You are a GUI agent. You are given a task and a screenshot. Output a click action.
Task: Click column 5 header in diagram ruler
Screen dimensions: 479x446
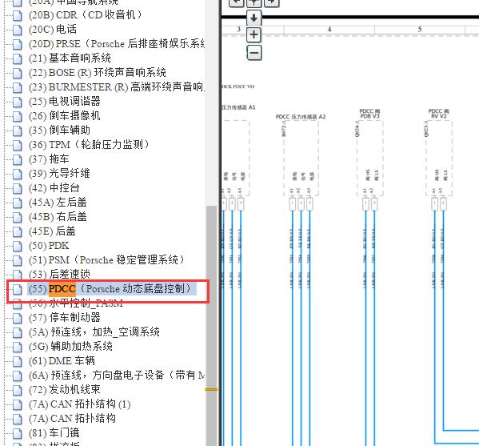tap(420, 30)
